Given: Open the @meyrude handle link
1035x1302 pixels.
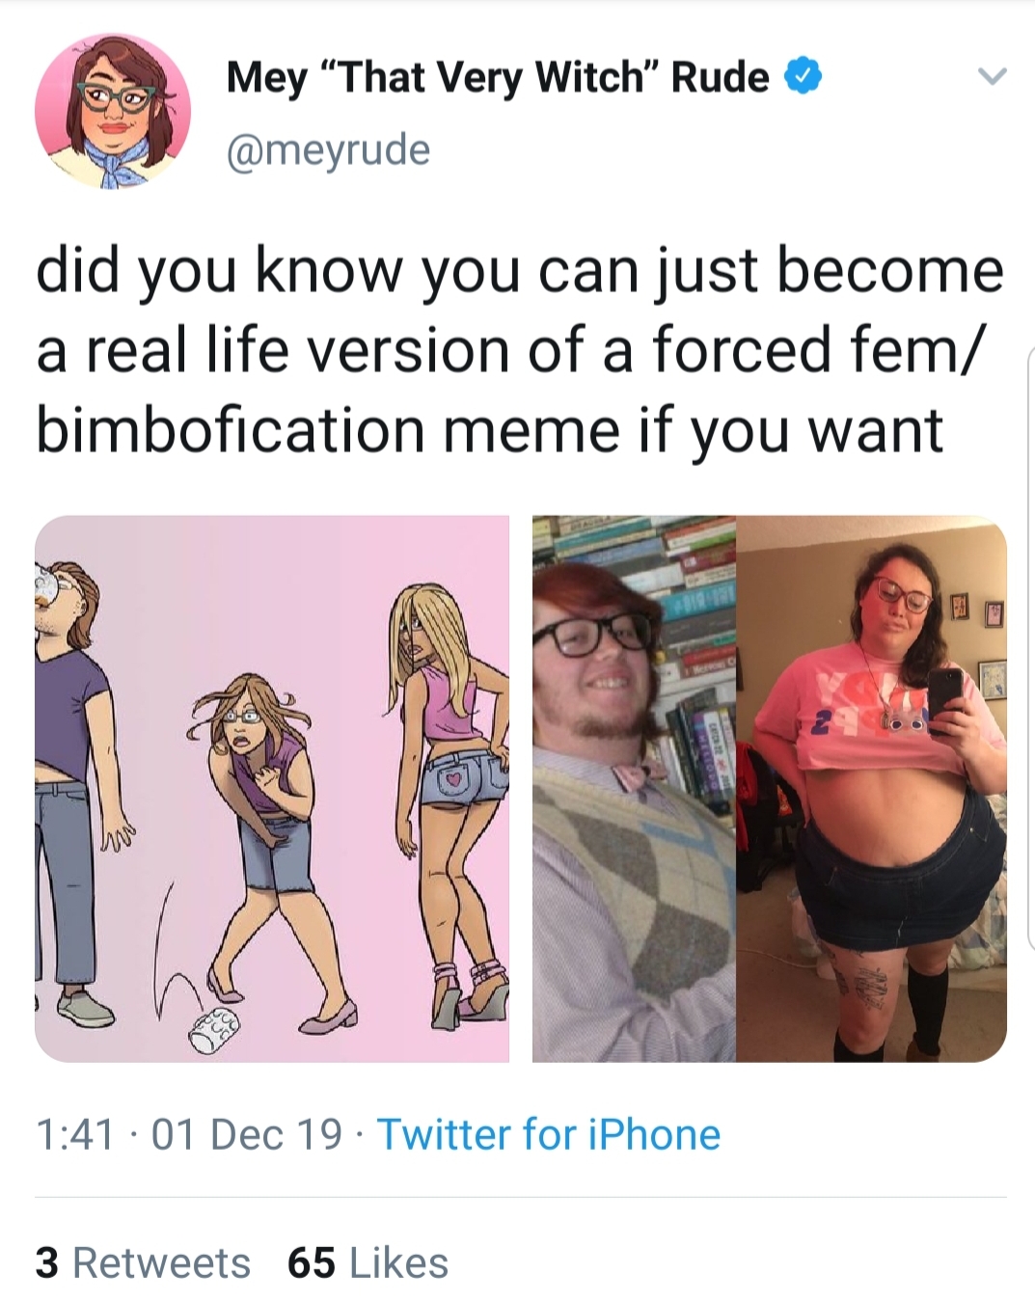Looking at the screenshot, I should (328, 149).
